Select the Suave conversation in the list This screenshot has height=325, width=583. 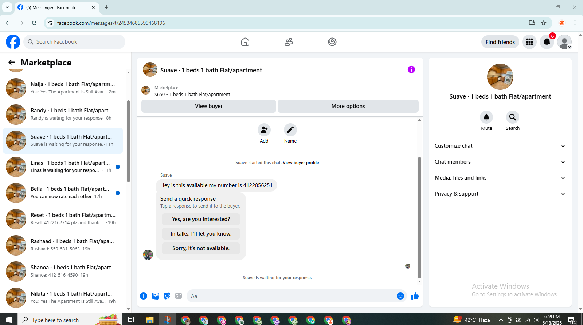click(x=63, y=141)
